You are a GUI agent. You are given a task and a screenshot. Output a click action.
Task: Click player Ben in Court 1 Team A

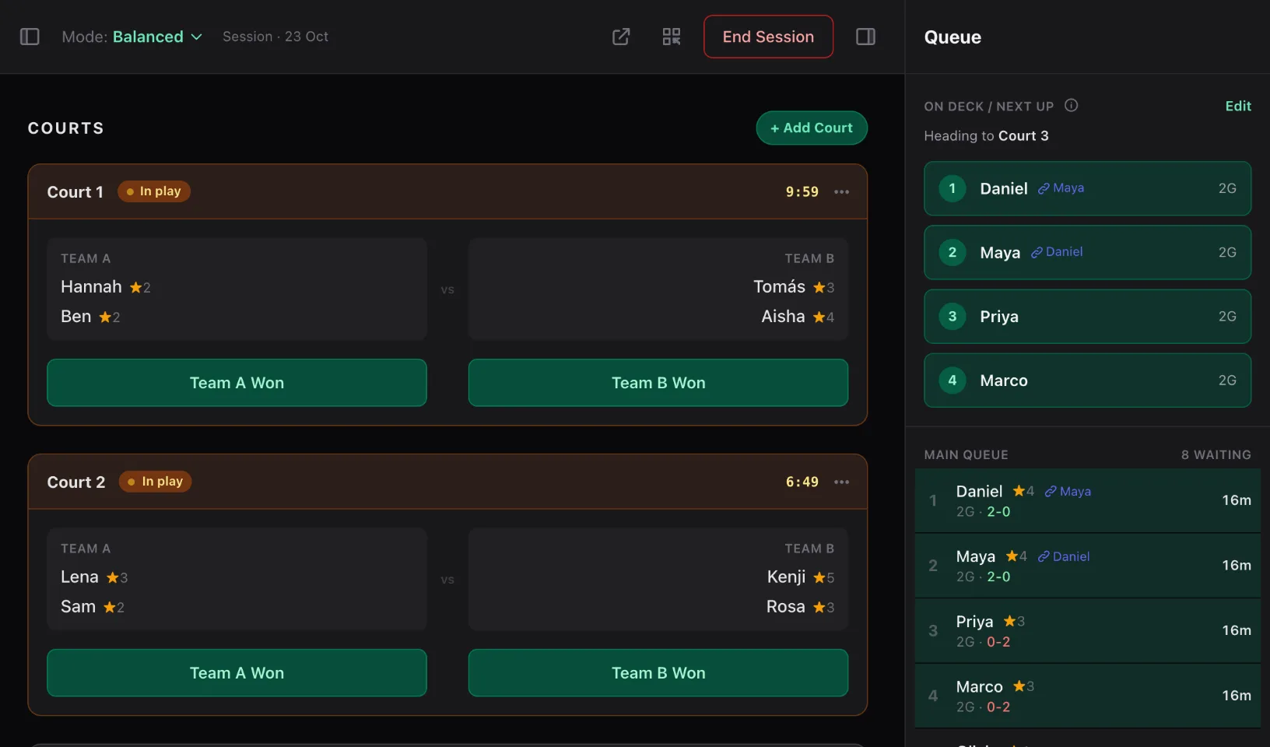tap(76, 317)
